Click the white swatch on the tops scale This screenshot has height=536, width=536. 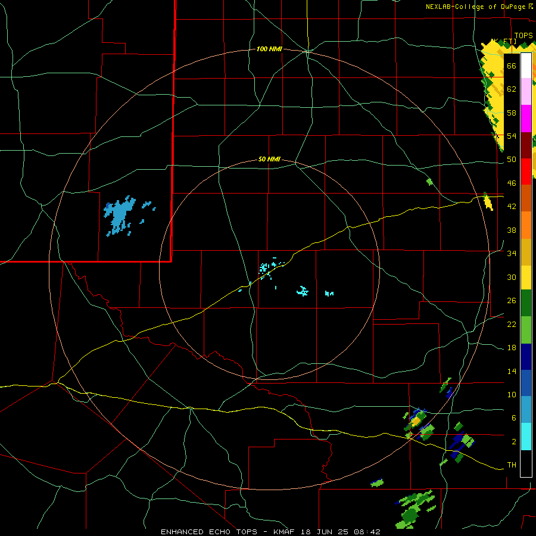526,66
